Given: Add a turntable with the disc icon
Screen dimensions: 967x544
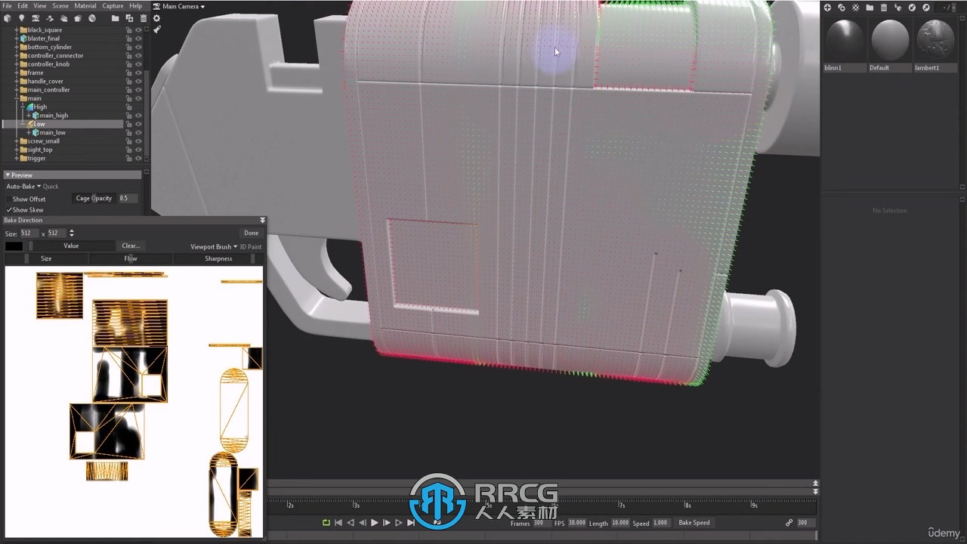Looking at the screenshot, I should [x=92, y=18].
